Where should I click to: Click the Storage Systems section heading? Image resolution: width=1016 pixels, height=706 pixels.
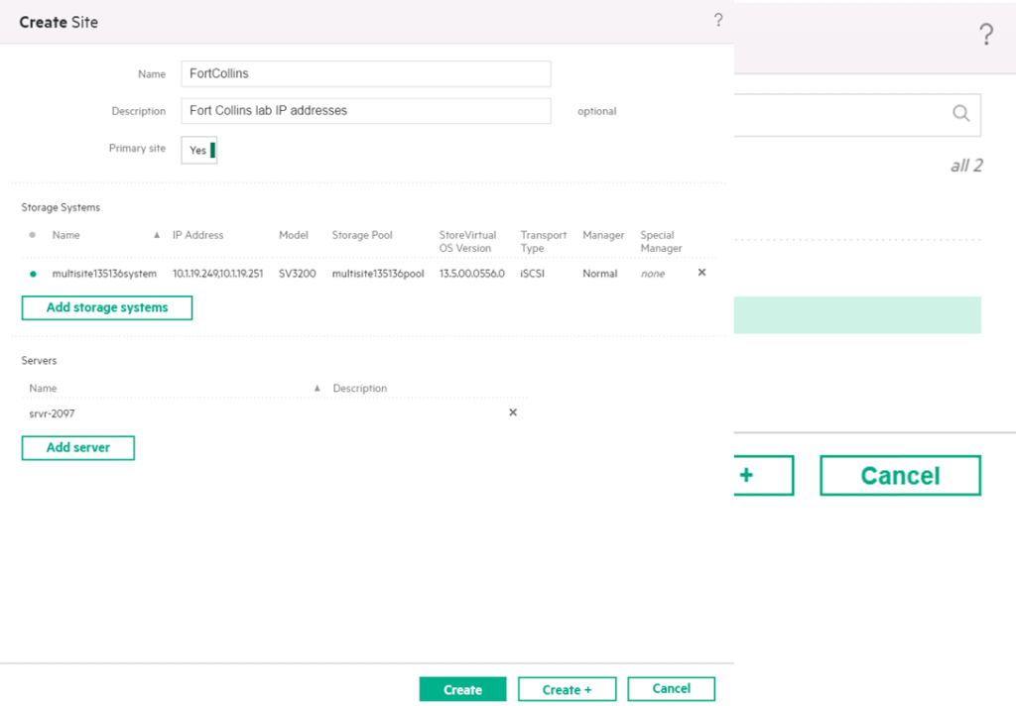point(61,207)
